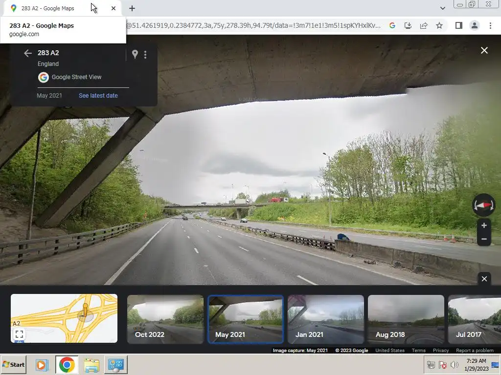This screenshot has height=375, width=501.
Task: Open the Windows Start menu
Action: [13, 364]
